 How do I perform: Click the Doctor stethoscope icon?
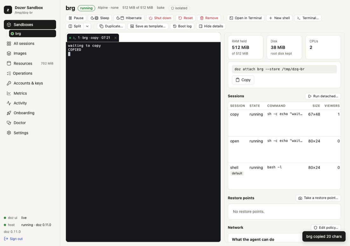[x=9, y=123]
